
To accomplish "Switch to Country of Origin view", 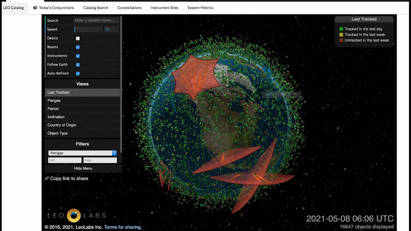I will 82,125.
